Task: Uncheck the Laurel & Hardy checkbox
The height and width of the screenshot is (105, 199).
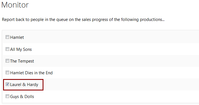Action: tap(7, 84)
